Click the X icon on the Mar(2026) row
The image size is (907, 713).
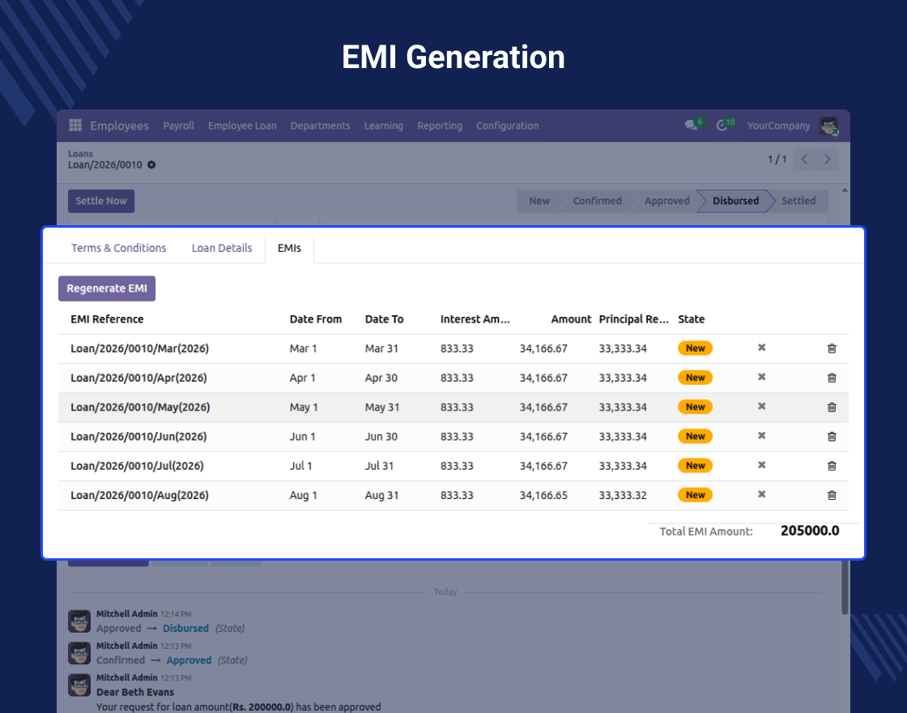(x=762, y=348)
